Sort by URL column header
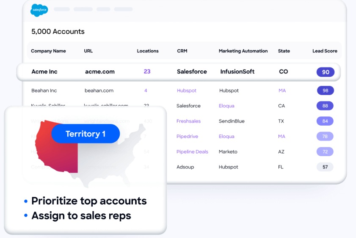The height and width of the screenshot is (238, 356). [88, 51]
